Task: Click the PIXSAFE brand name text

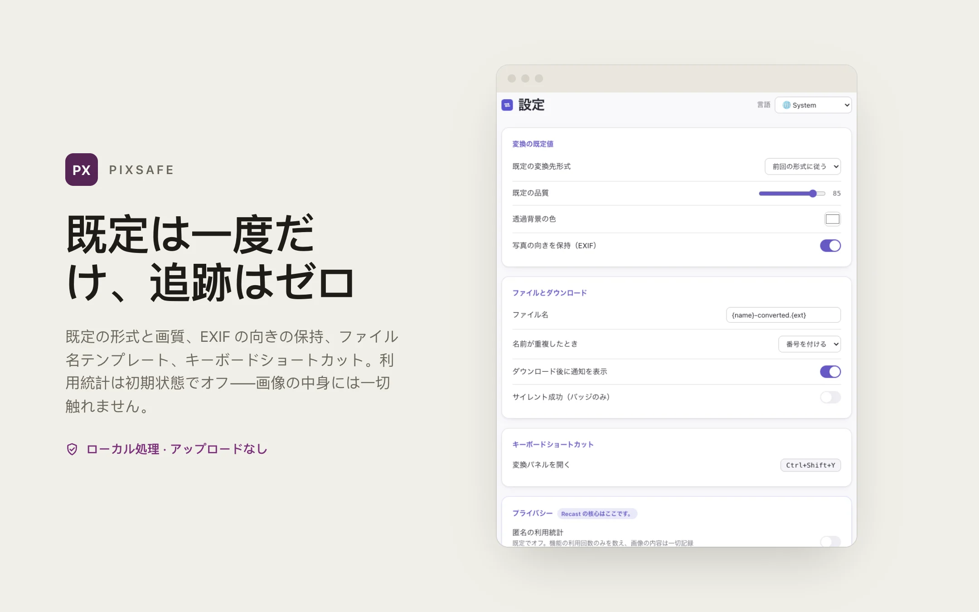Action: pyautogui.click(x=141, y=170)
